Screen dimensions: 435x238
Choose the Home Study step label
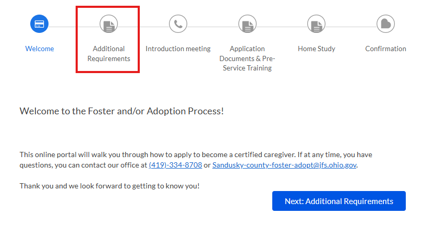pos(317,49)
